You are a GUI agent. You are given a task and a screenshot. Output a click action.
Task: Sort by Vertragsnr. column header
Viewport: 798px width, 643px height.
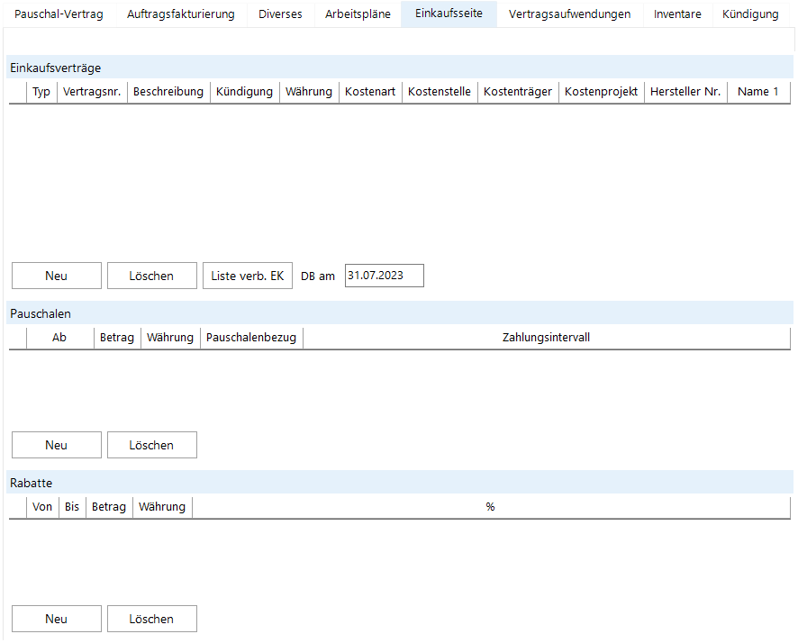coord(92,92)
